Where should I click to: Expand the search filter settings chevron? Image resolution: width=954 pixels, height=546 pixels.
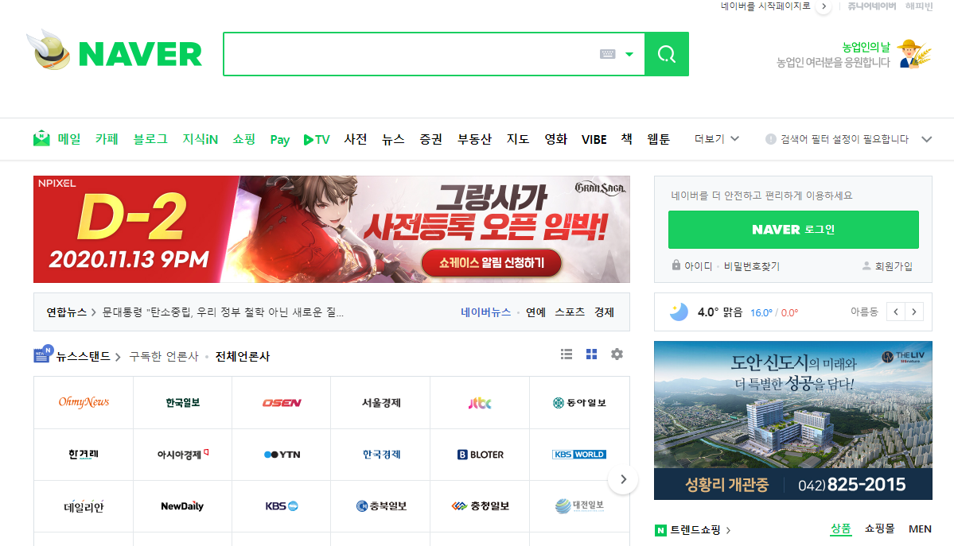pyautogui.click(x=926, y=139)
